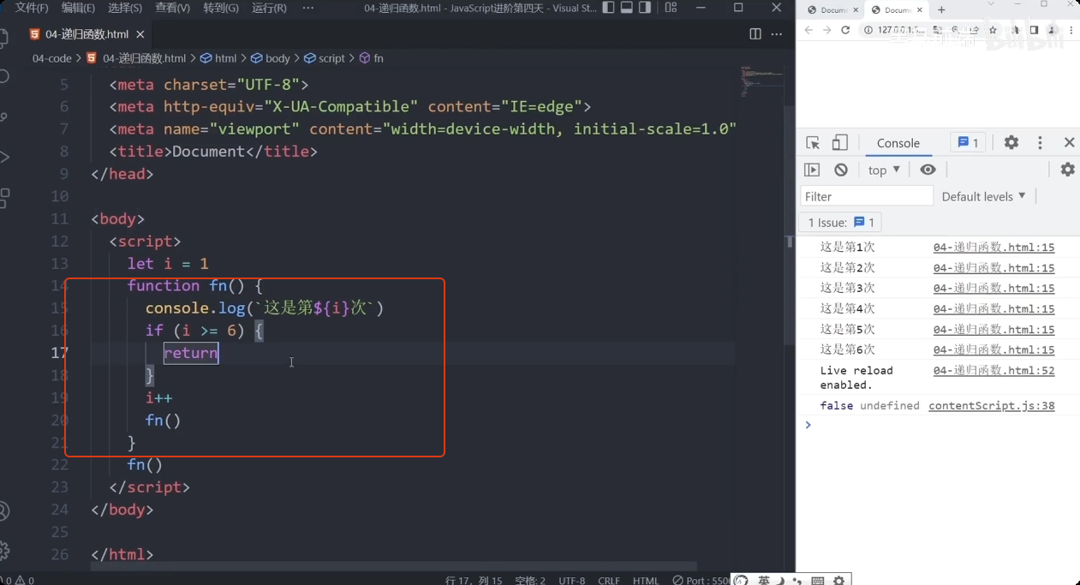Screen dimensions: 1080x585
Task: Toggle the bottom panel layout icon
Action: tap(627, 8)
